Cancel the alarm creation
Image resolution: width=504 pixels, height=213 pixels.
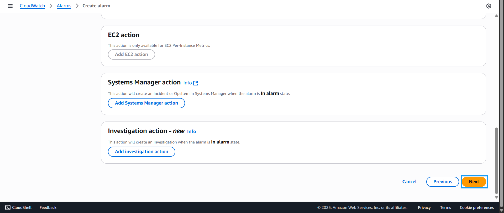point(409,182)
